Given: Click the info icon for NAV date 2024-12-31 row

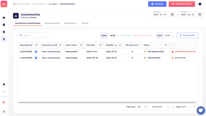Looking at the screenshot, I should [x=36, y=52].
